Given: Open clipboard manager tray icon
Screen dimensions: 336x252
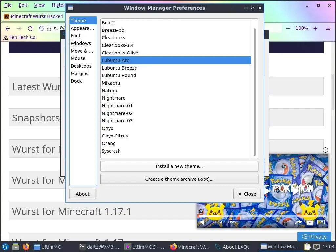Looking at the screenshot, I should coord(307,247).
